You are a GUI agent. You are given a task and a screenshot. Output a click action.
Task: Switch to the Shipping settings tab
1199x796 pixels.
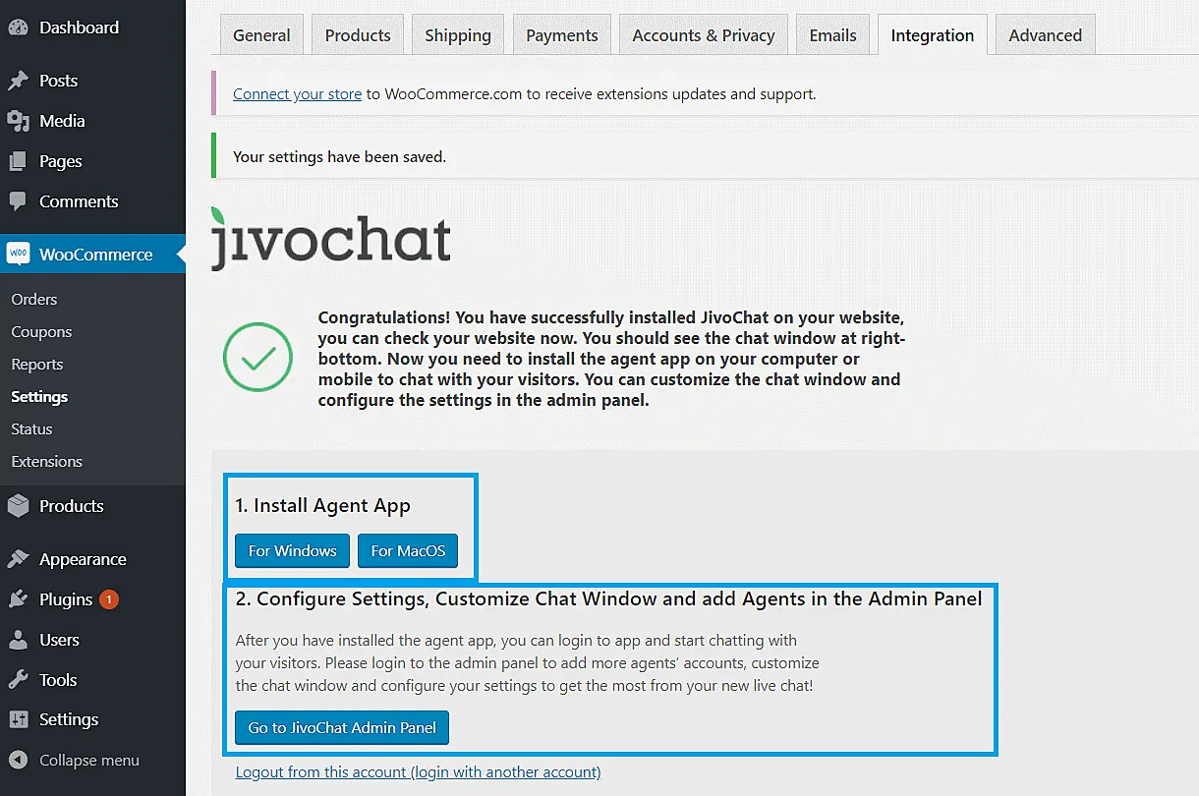pyautogui.click(x=457, y=35)
